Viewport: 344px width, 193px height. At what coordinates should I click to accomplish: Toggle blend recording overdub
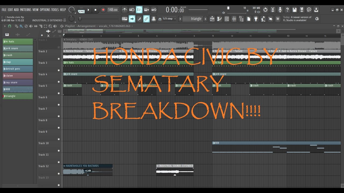[x=146, y=10]
